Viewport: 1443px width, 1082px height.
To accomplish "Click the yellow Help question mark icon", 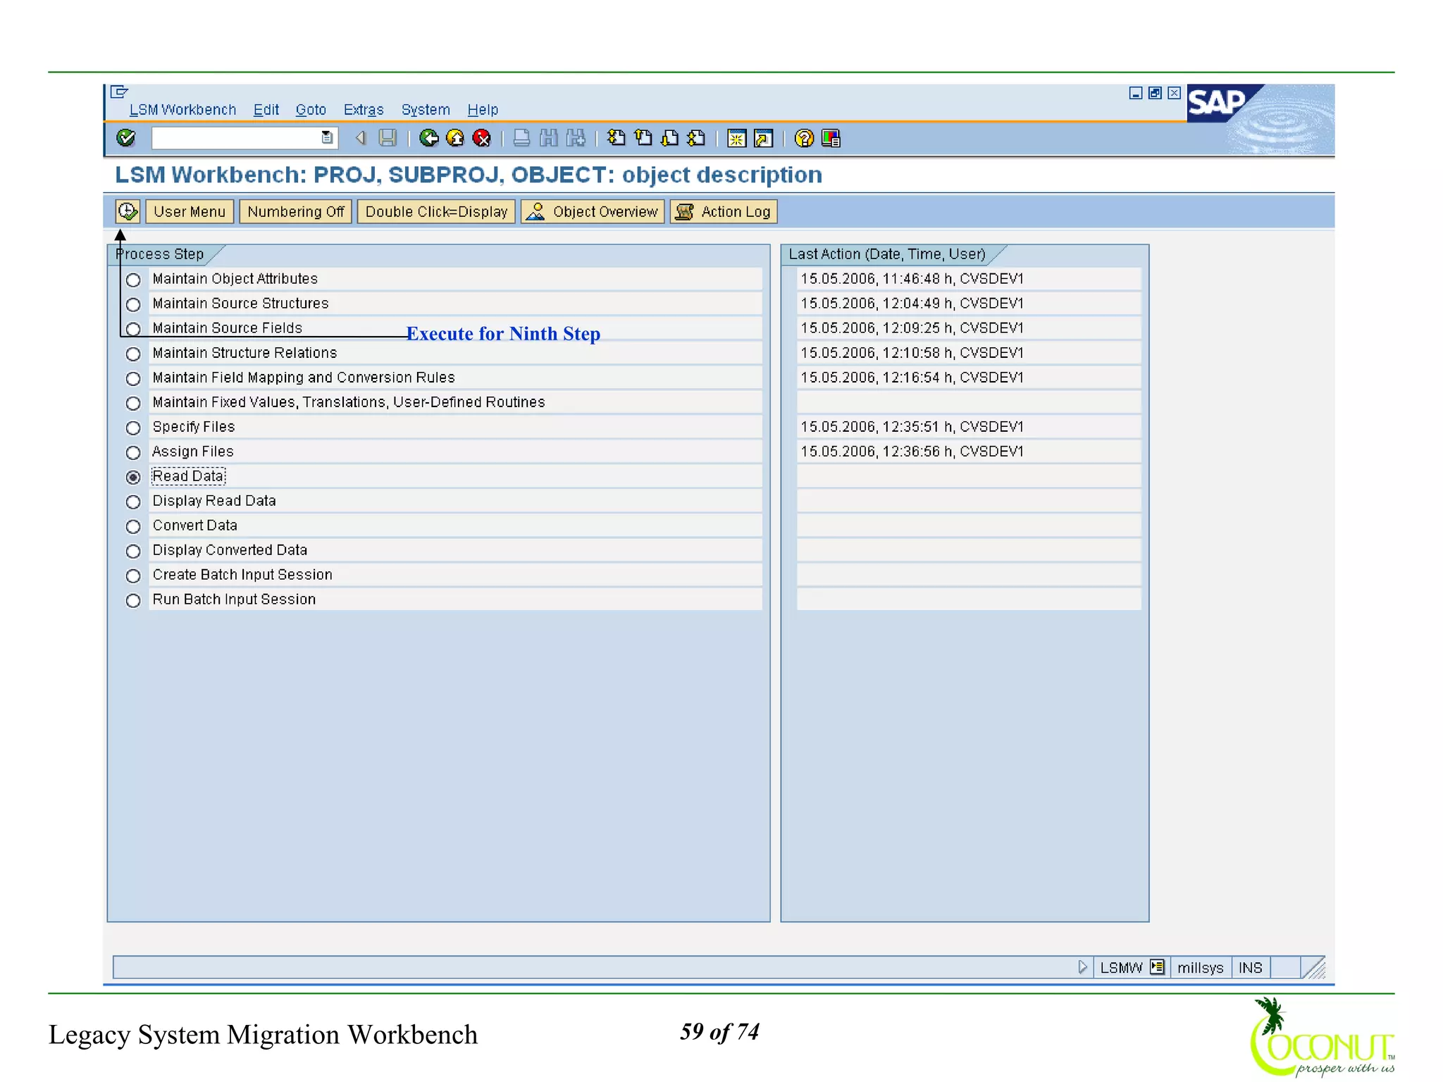I will click(x=804, y=138).
